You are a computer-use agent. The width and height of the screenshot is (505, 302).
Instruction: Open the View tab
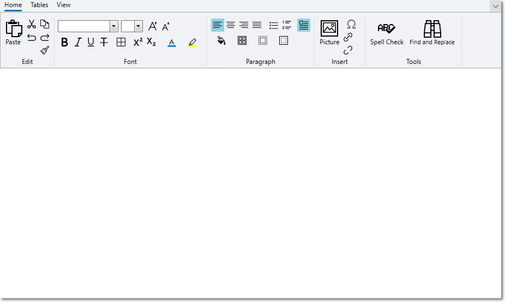coord(63,5)
